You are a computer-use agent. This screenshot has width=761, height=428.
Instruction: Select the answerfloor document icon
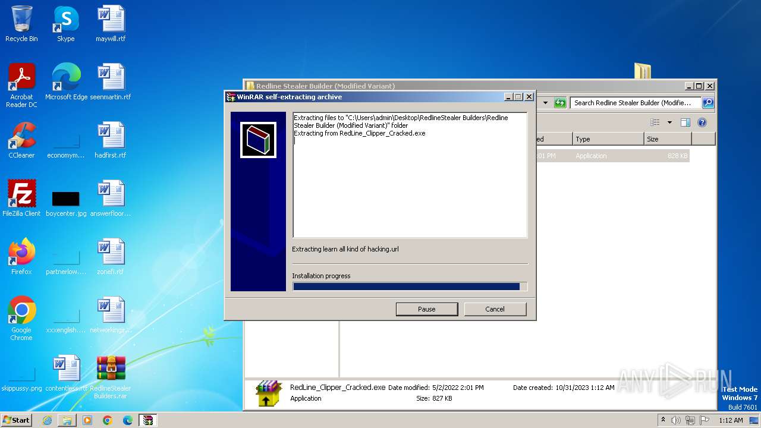tap(111, 198)
